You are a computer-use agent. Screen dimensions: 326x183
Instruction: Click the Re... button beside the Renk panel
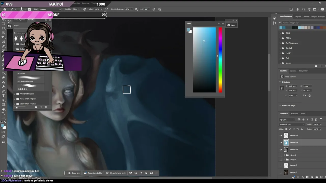tap(231, 25)
